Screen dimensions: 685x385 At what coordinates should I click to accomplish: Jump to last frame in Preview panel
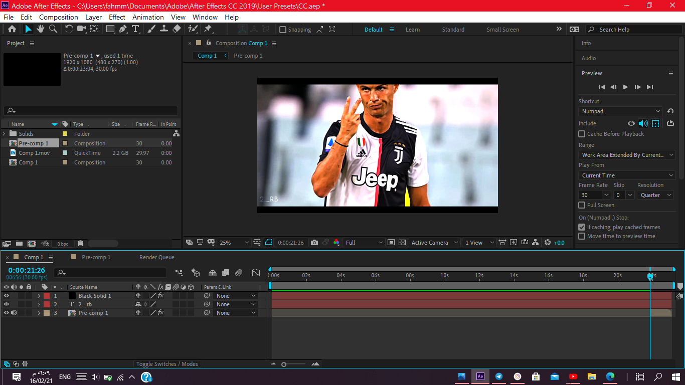click(650, 87)
